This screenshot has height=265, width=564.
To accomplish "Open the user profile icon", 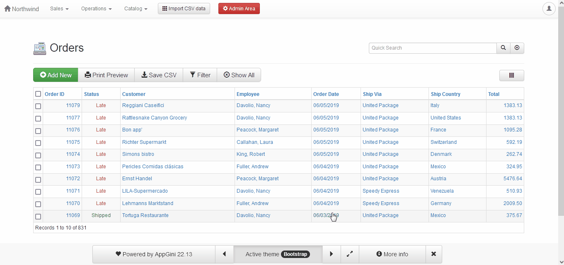I will click(x=549, y=9).
